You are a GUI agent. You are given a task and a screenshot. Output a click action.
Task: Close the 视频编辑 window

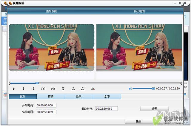[180, 3]
